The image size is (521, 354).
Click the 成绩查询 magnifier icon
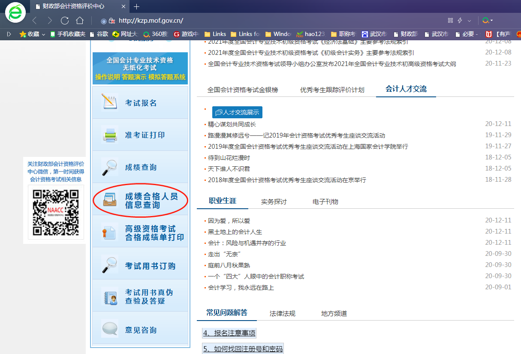[x=109, y=167]
